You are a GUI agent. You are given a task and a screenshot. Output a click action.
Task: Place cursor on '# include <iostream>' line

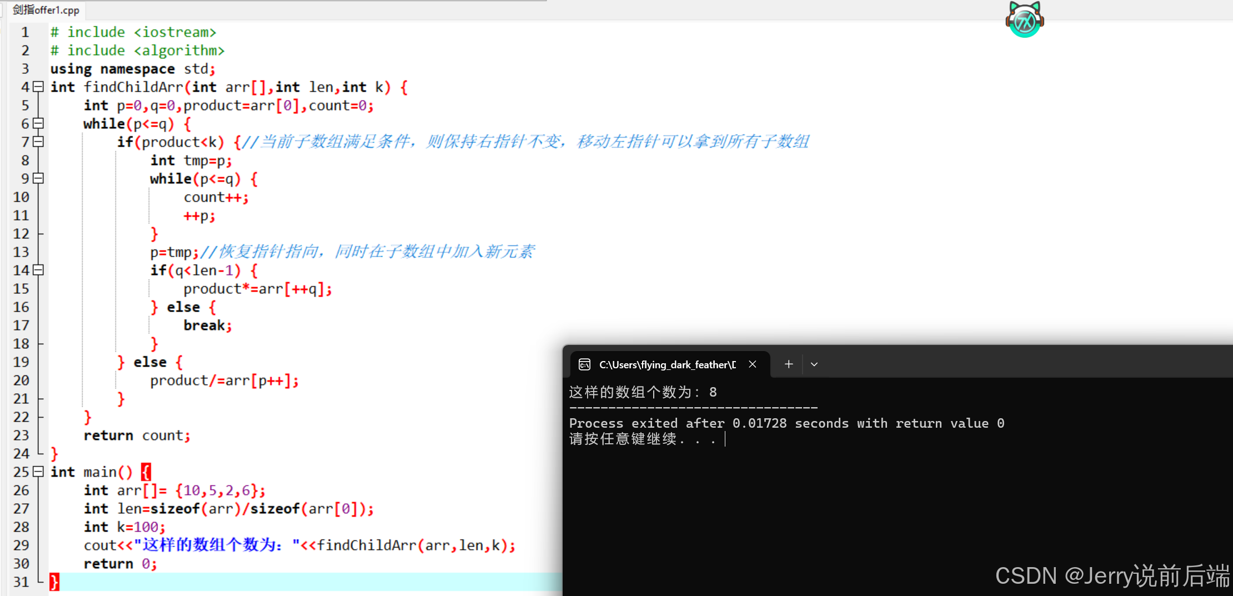tap(133, 32)
